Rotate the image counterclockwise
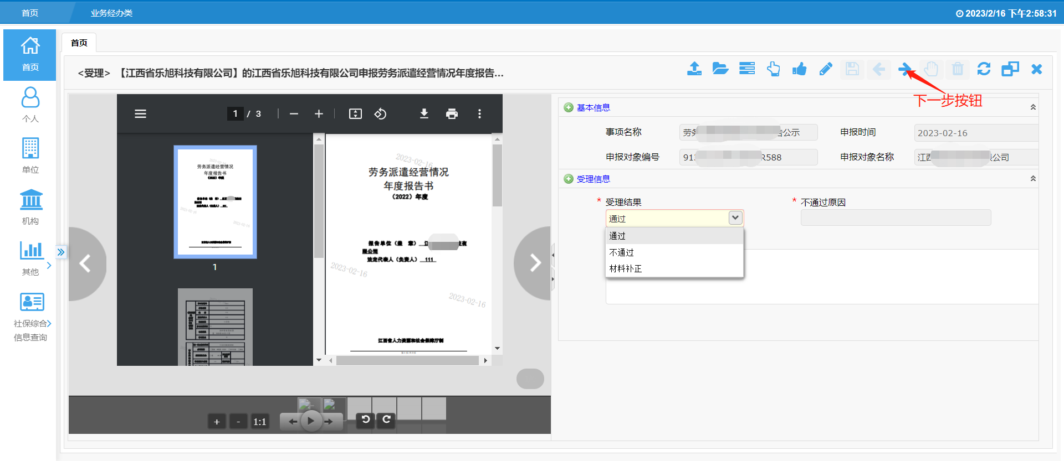Image resolution: width=1064 pixels, height=461 pixels. (366, 420)
